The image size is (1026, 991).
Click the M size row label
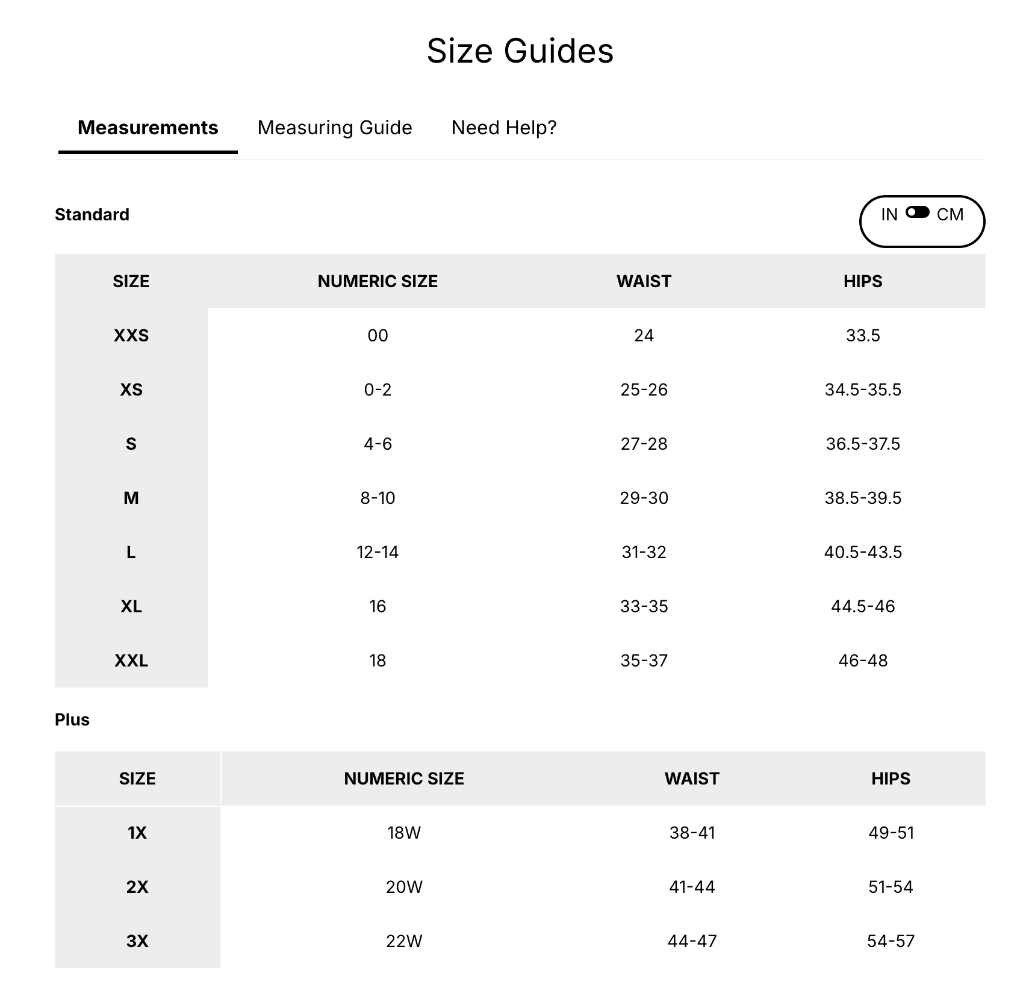coord(131,498)
